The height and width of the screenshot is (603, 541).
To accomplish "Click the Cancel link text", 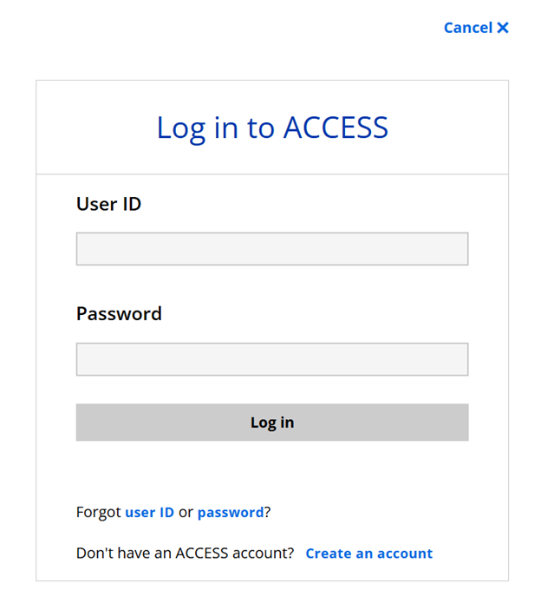I will coord(468,28).
